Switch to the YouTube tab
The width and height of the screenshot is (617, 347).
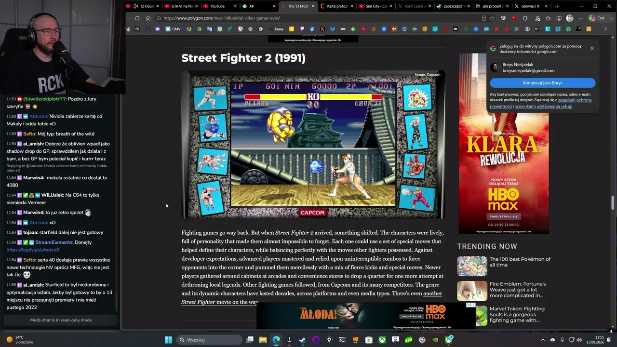(x=220, y=6)
